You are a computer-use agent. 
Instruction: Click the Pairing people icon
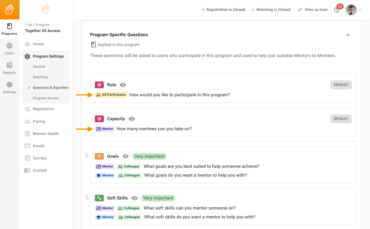click(27, 121)
